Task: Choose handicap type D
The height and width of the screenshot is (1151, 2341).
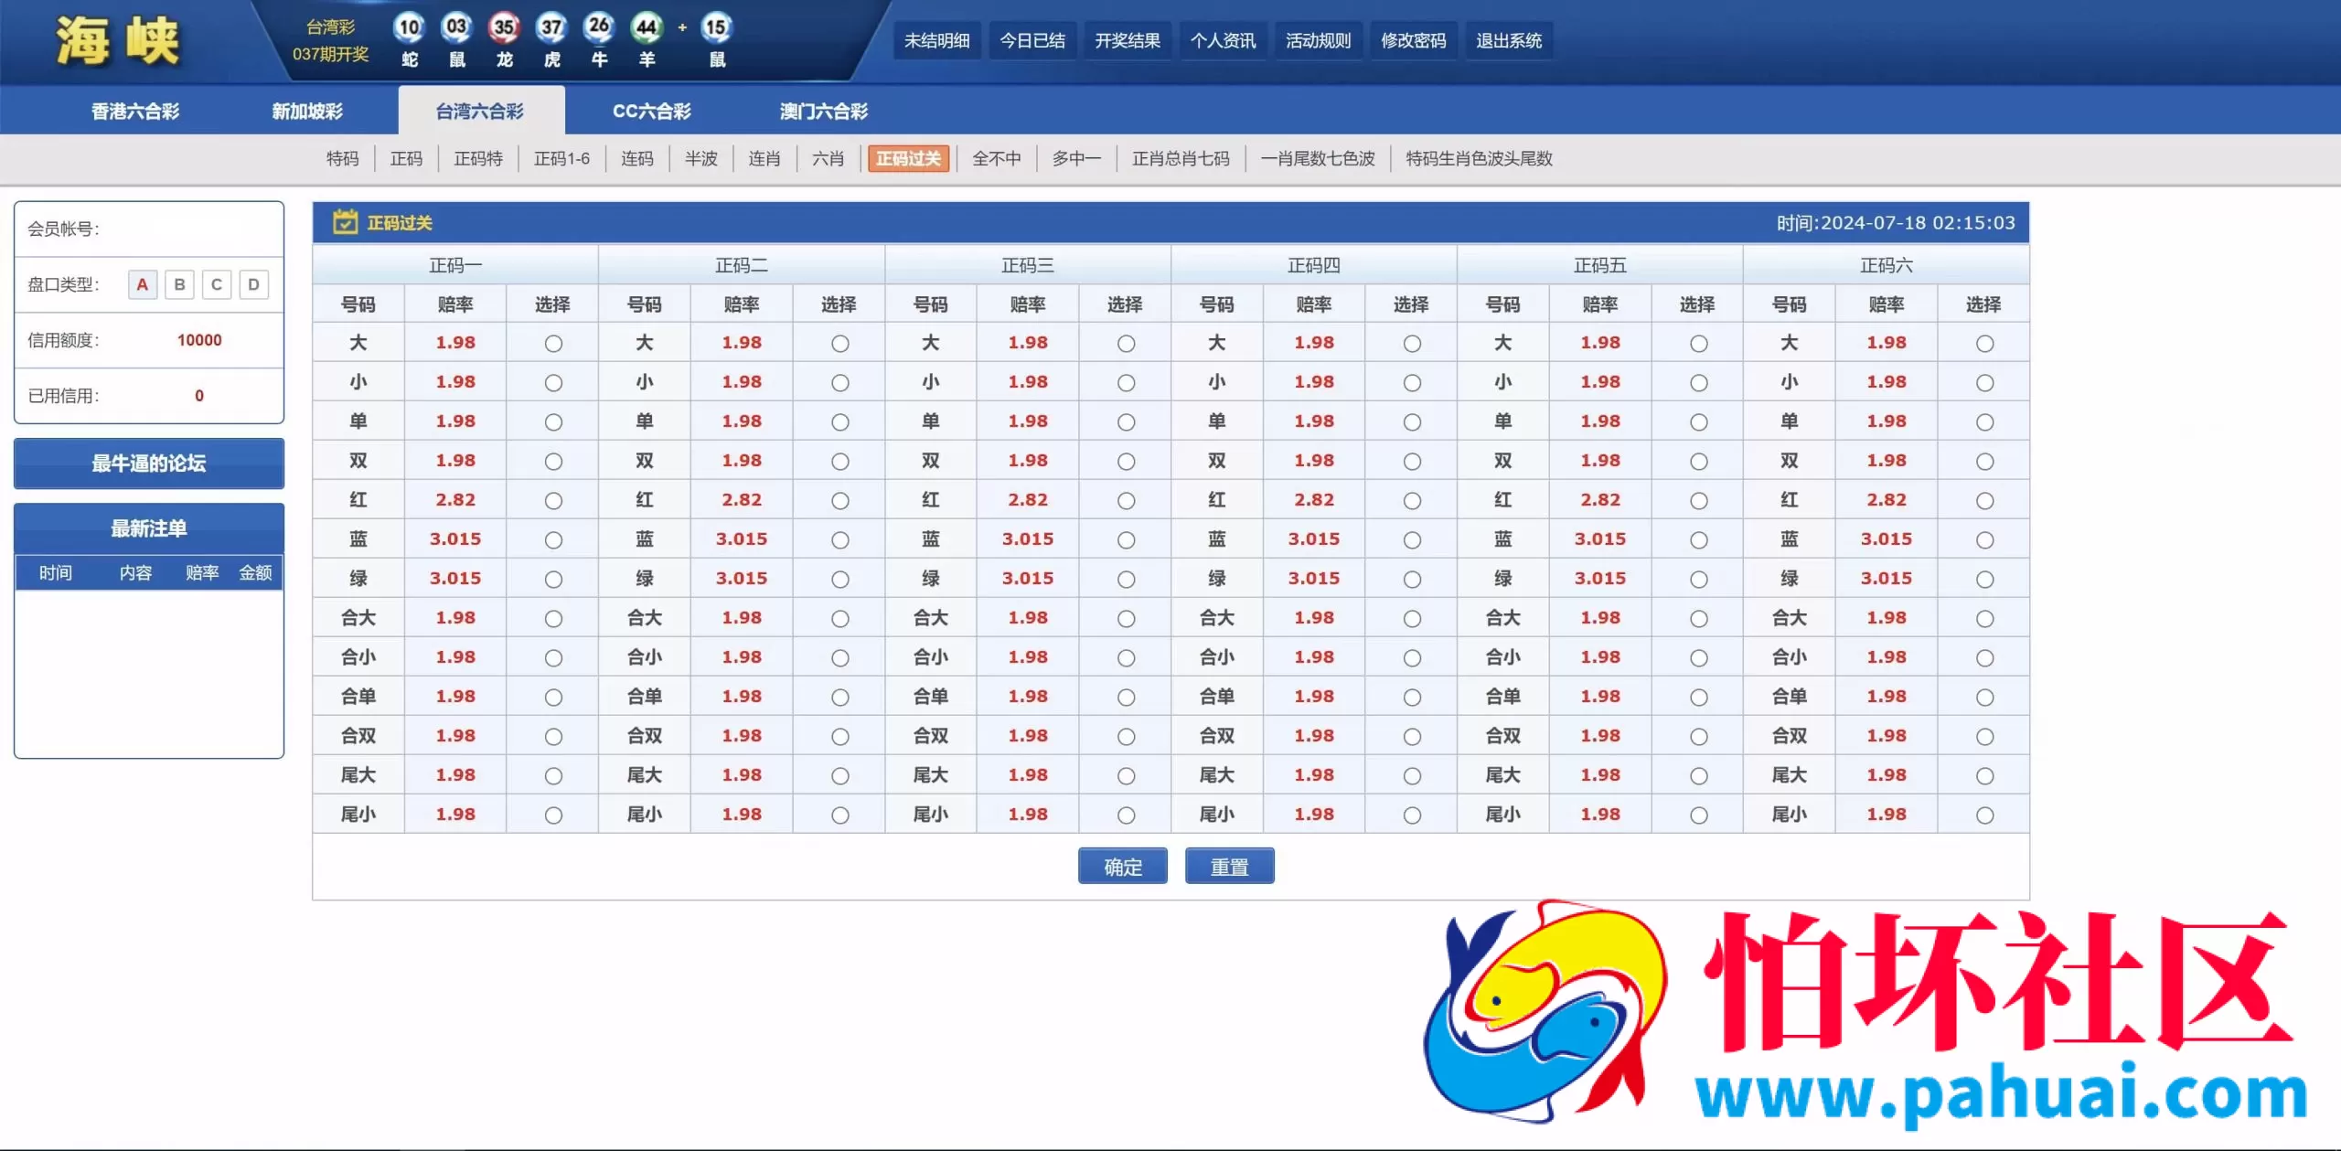Action: [253, 284]
